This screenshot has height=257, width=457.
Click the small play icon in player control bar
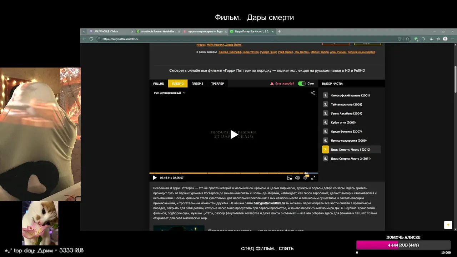(155, 178)
